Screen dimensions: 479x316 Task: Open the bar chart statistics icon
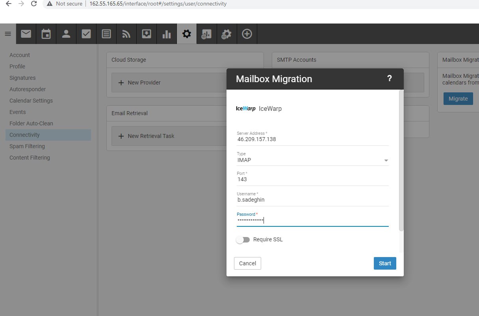pyautogui.click(x=167, y=34)
